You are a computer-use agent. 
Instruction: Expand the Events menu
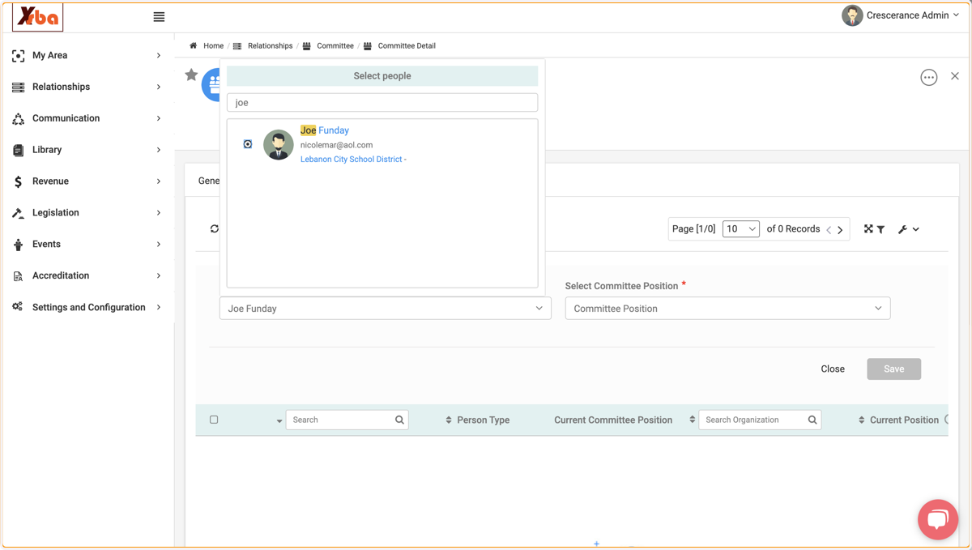click(x=159, y=245)
